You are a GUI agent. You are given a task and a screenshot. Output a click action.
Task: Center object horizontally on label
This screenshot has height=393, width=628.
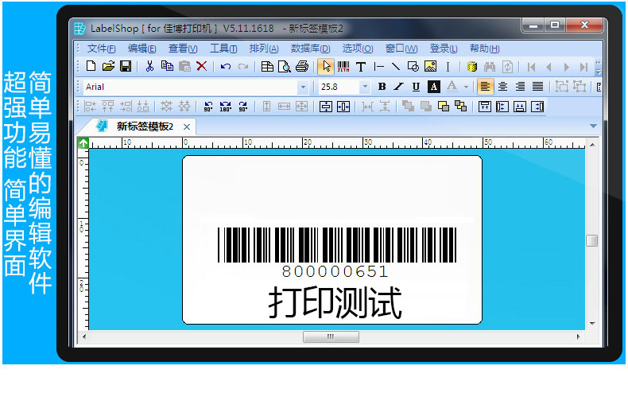coord(343,107)
